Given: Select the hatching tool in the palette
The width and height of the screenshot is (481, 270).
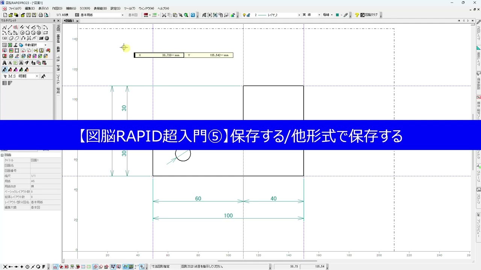Looking at the screenshot, I should click(5, 45).
